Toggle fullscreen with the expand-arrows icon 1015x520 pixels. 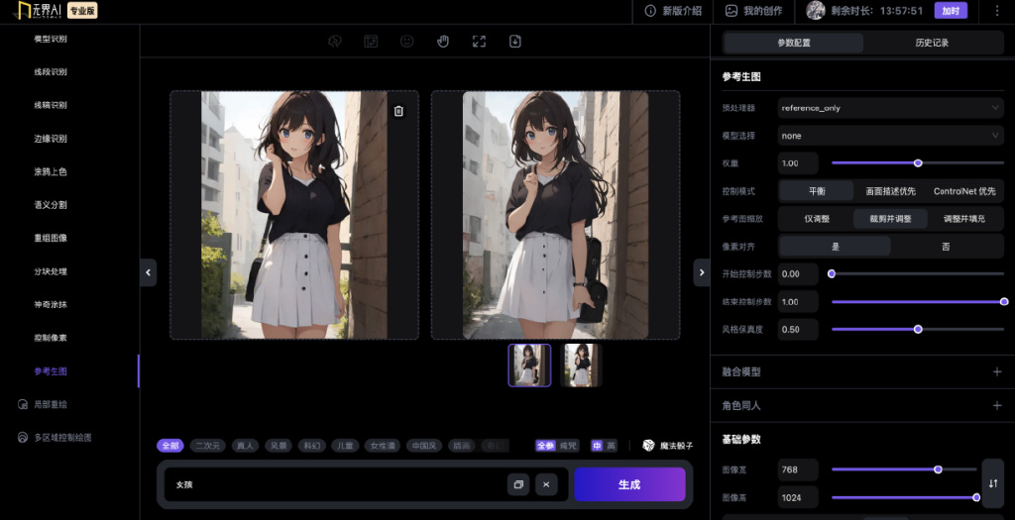click(479, 42)
